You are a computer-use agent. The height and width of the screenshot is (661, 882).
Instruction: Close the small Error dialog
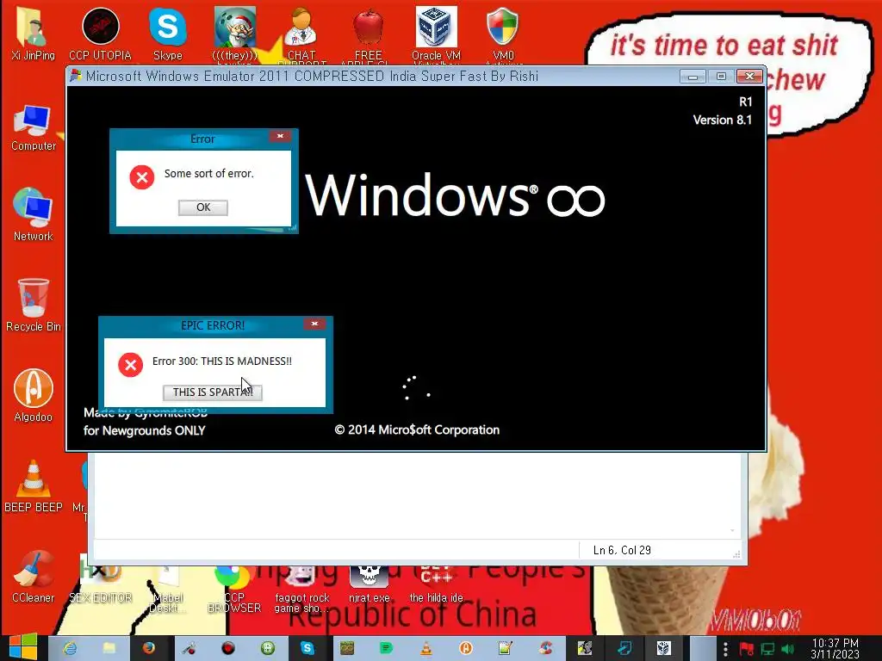coord(280,136)
